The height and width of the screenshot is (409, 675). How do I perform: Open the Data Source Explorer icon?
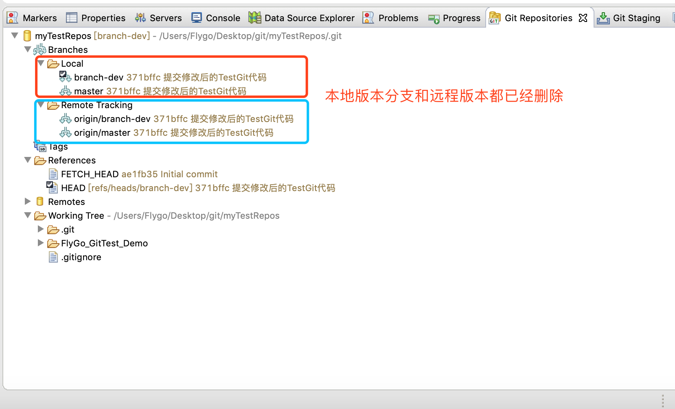click(254, 18)
